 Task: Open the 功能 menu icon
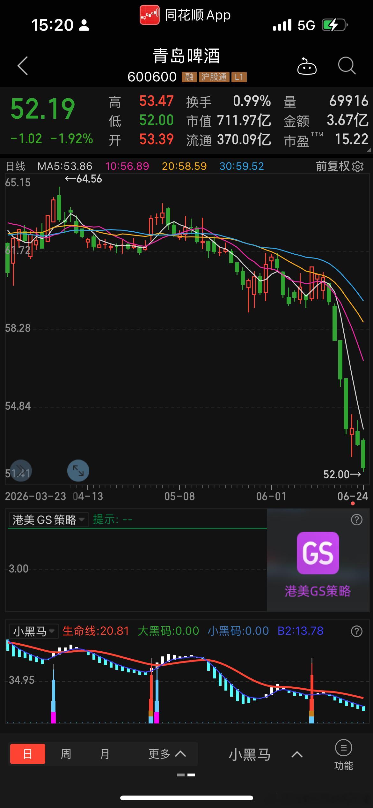(343, 754)
